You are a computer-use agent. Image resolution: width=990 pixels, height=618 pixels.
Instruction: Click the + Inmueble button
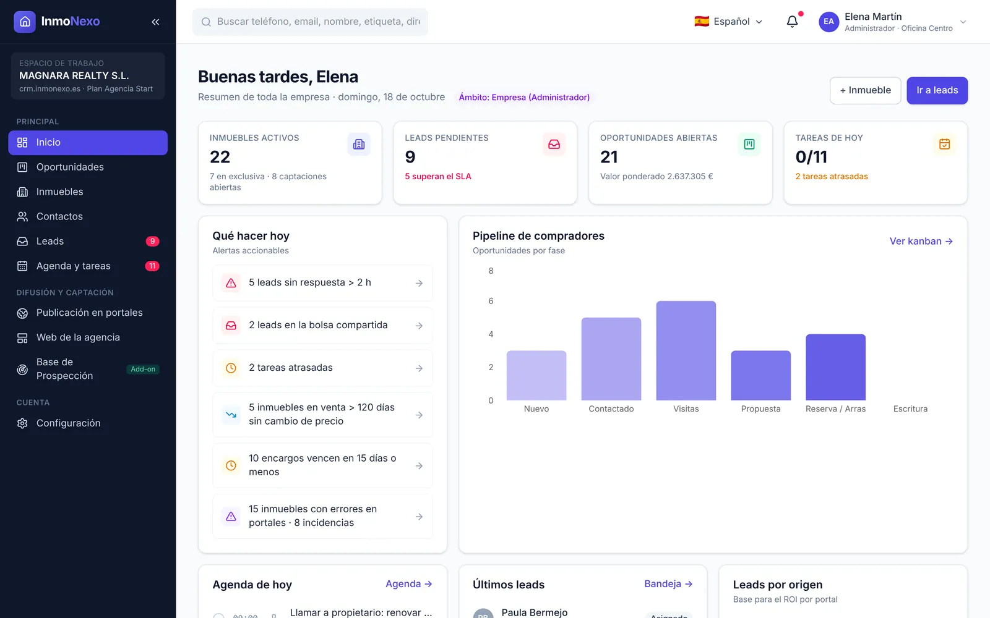[865, 90]
